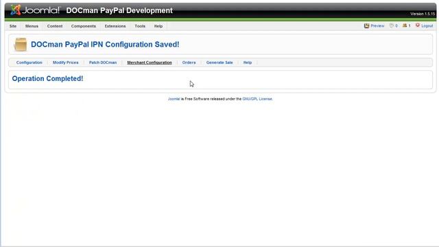Click the Version 1.5.15 text
439x247 pixels.
(x=423, y=14)
